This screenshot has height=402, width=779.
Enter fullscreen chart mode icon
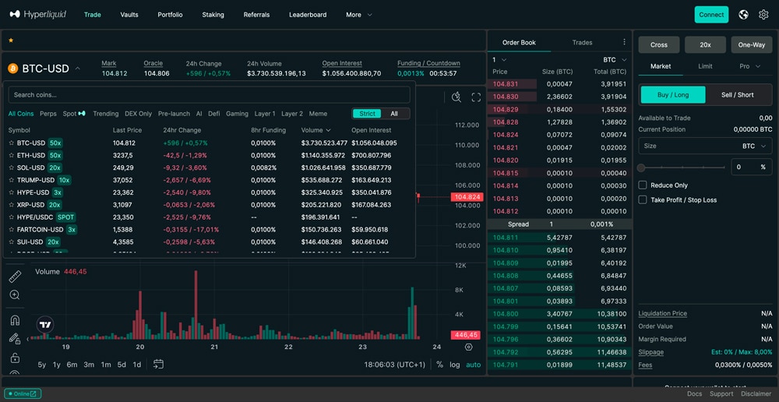pos(476,97)
